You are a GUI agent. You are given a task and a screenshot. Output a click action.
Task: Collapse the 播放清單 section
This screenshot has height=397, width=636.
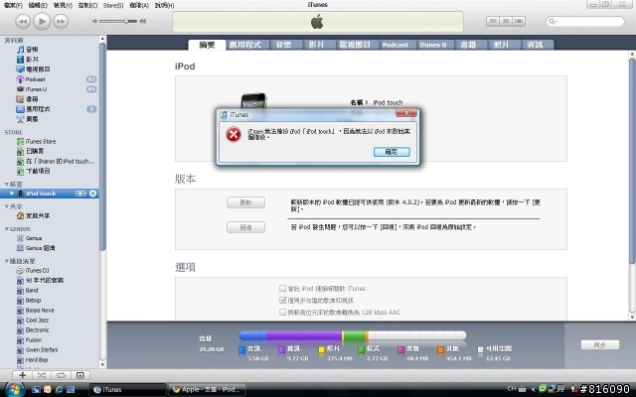coord(7,261)
